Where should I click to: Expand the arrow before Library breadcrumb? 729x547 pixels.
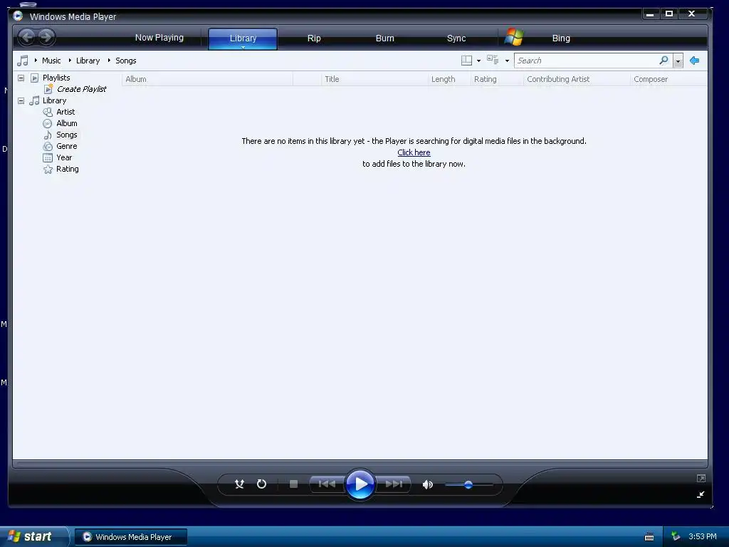(70, 61)
